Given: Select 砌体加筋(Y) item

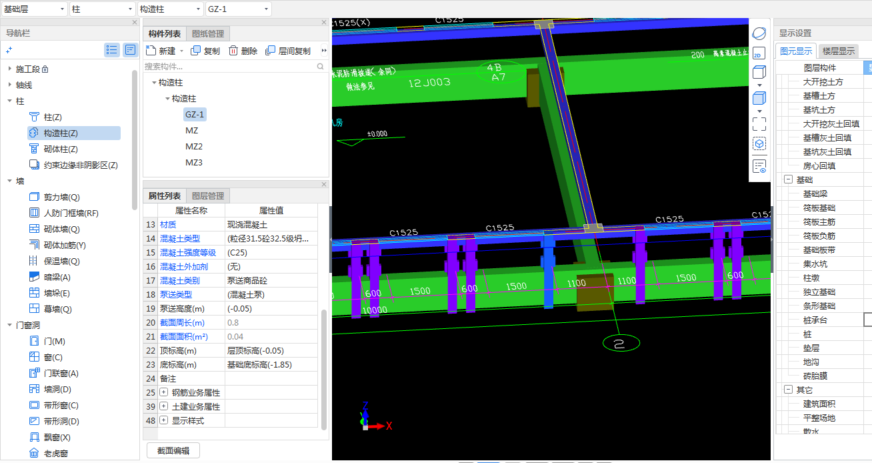Looking at the screenshot, I should [x=57, y=245].
